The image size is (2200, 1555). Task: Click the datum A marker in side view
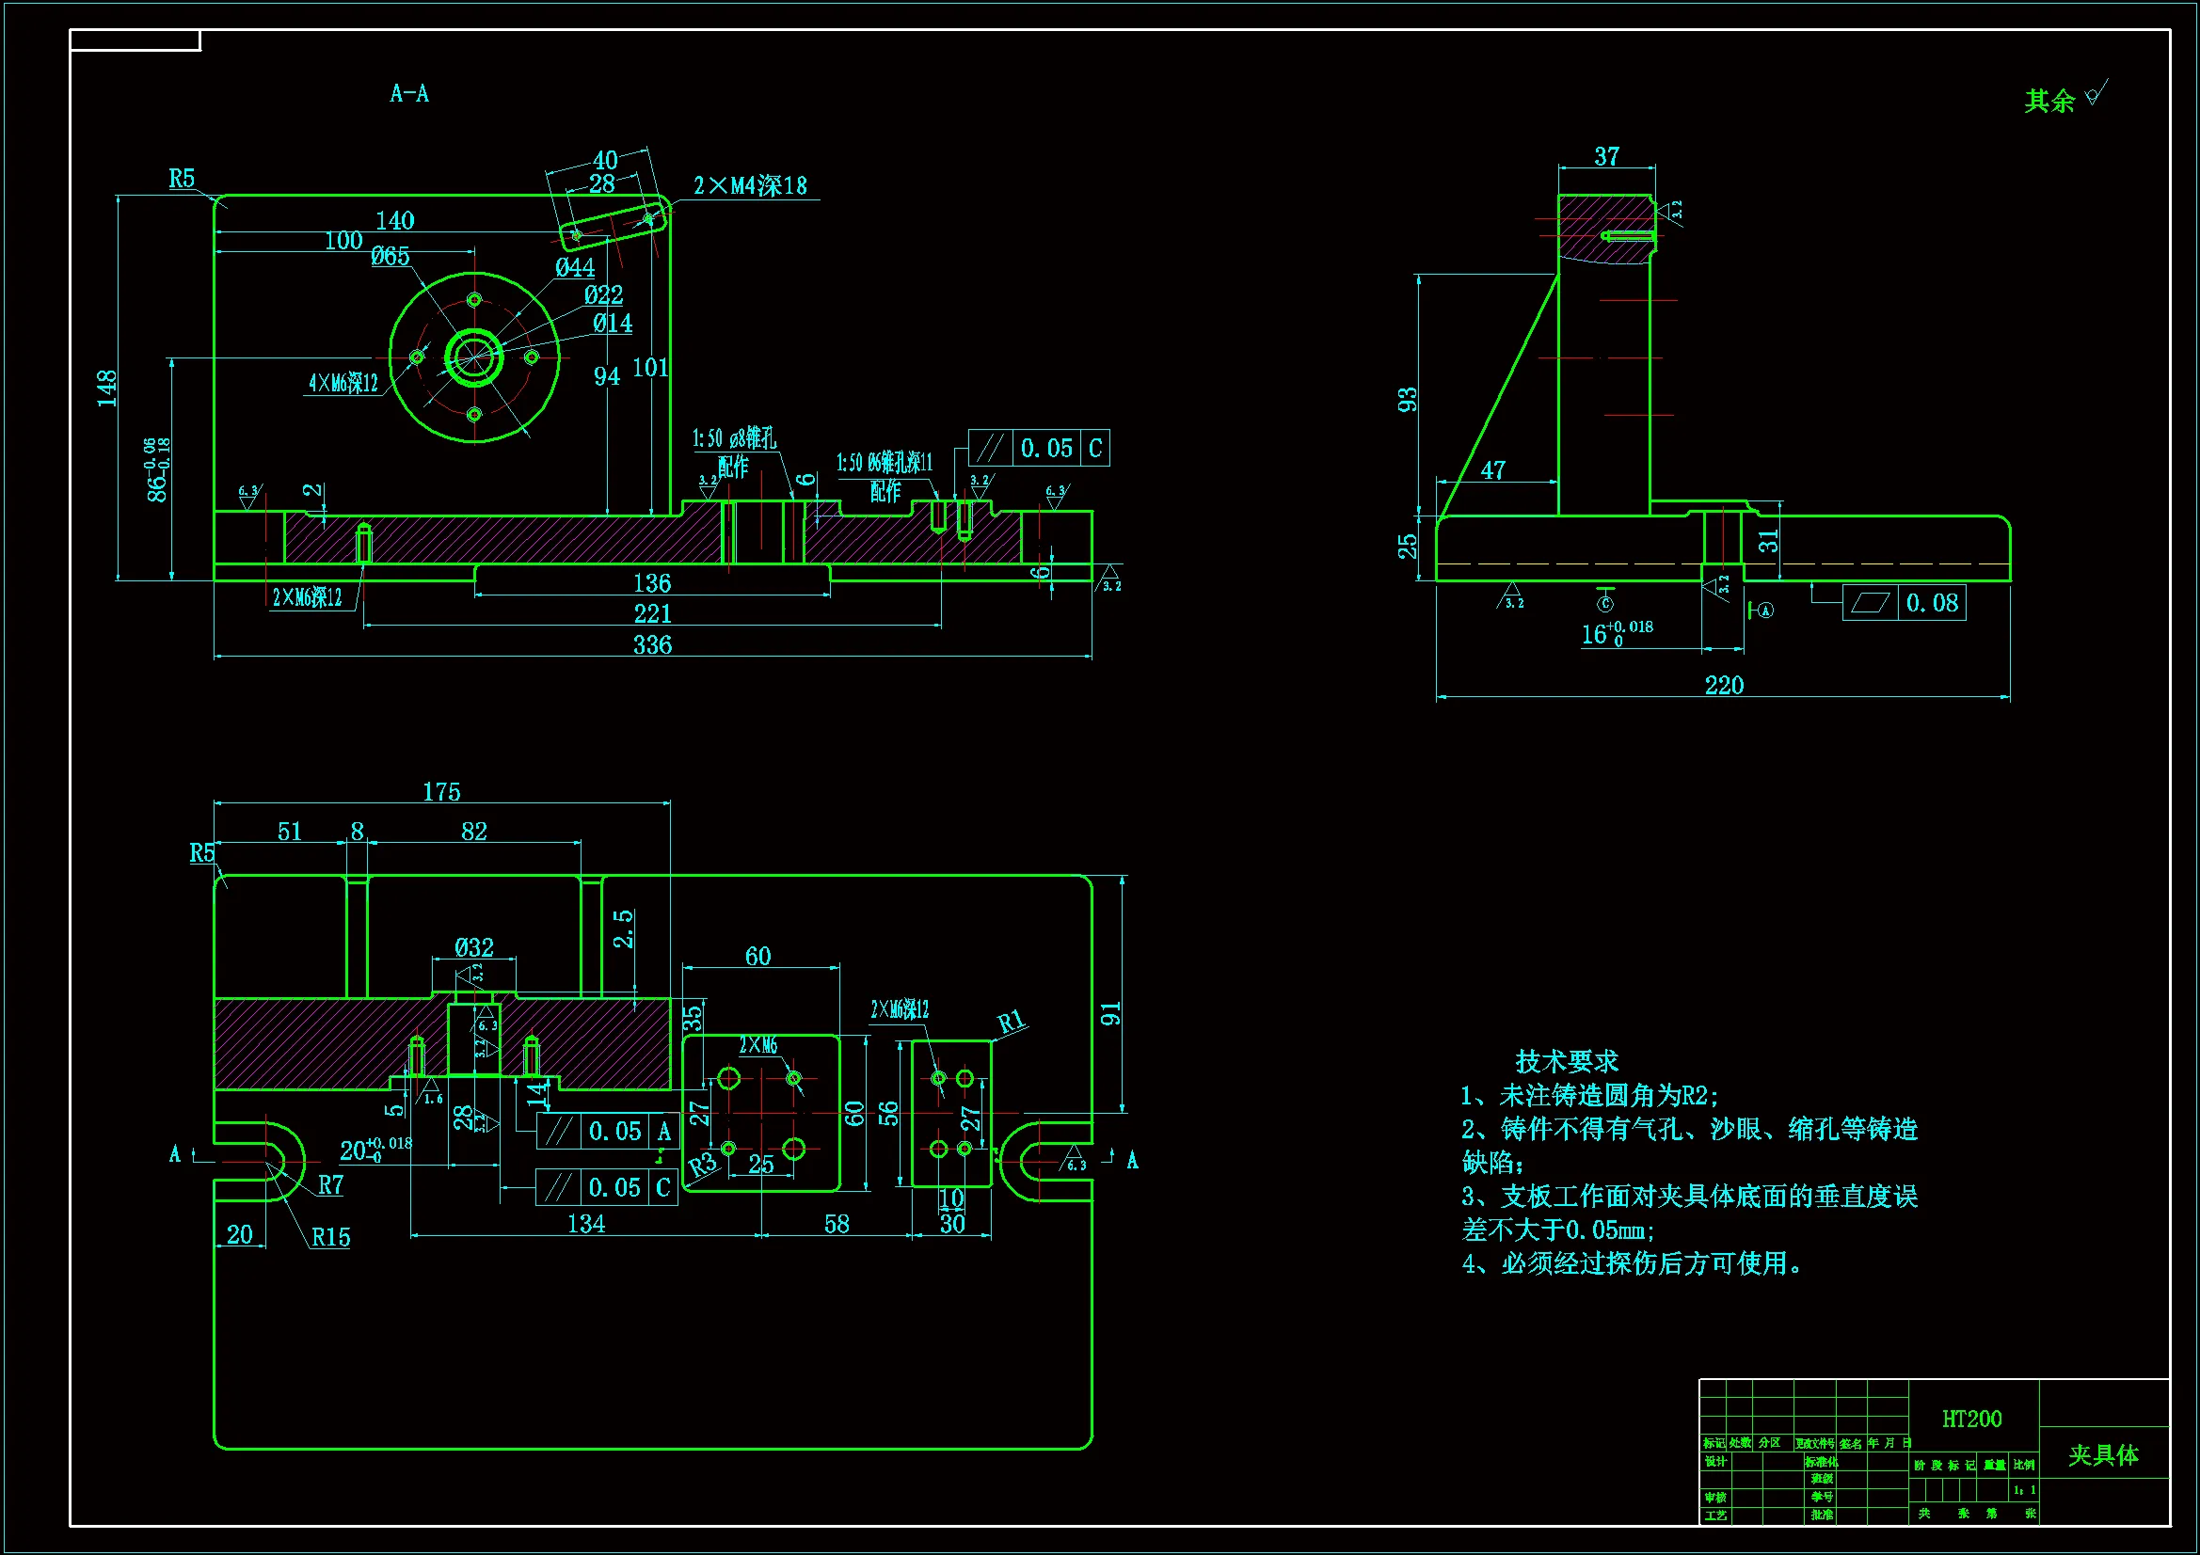(x=1765, y=610)
